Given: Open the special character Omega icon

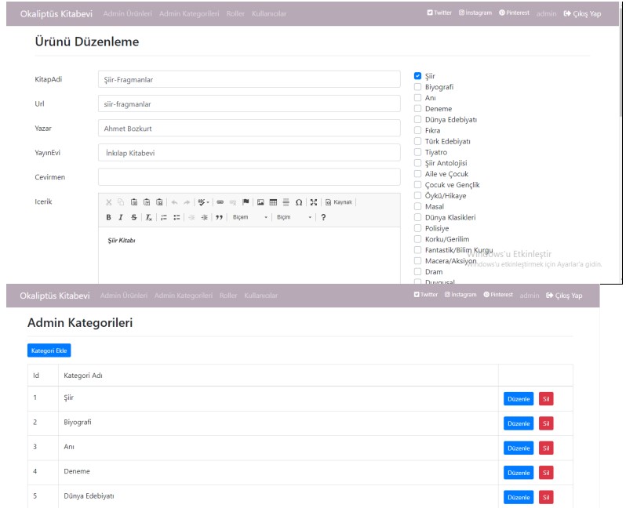Looking at the screenshot, I should click(x=299, y=202).
